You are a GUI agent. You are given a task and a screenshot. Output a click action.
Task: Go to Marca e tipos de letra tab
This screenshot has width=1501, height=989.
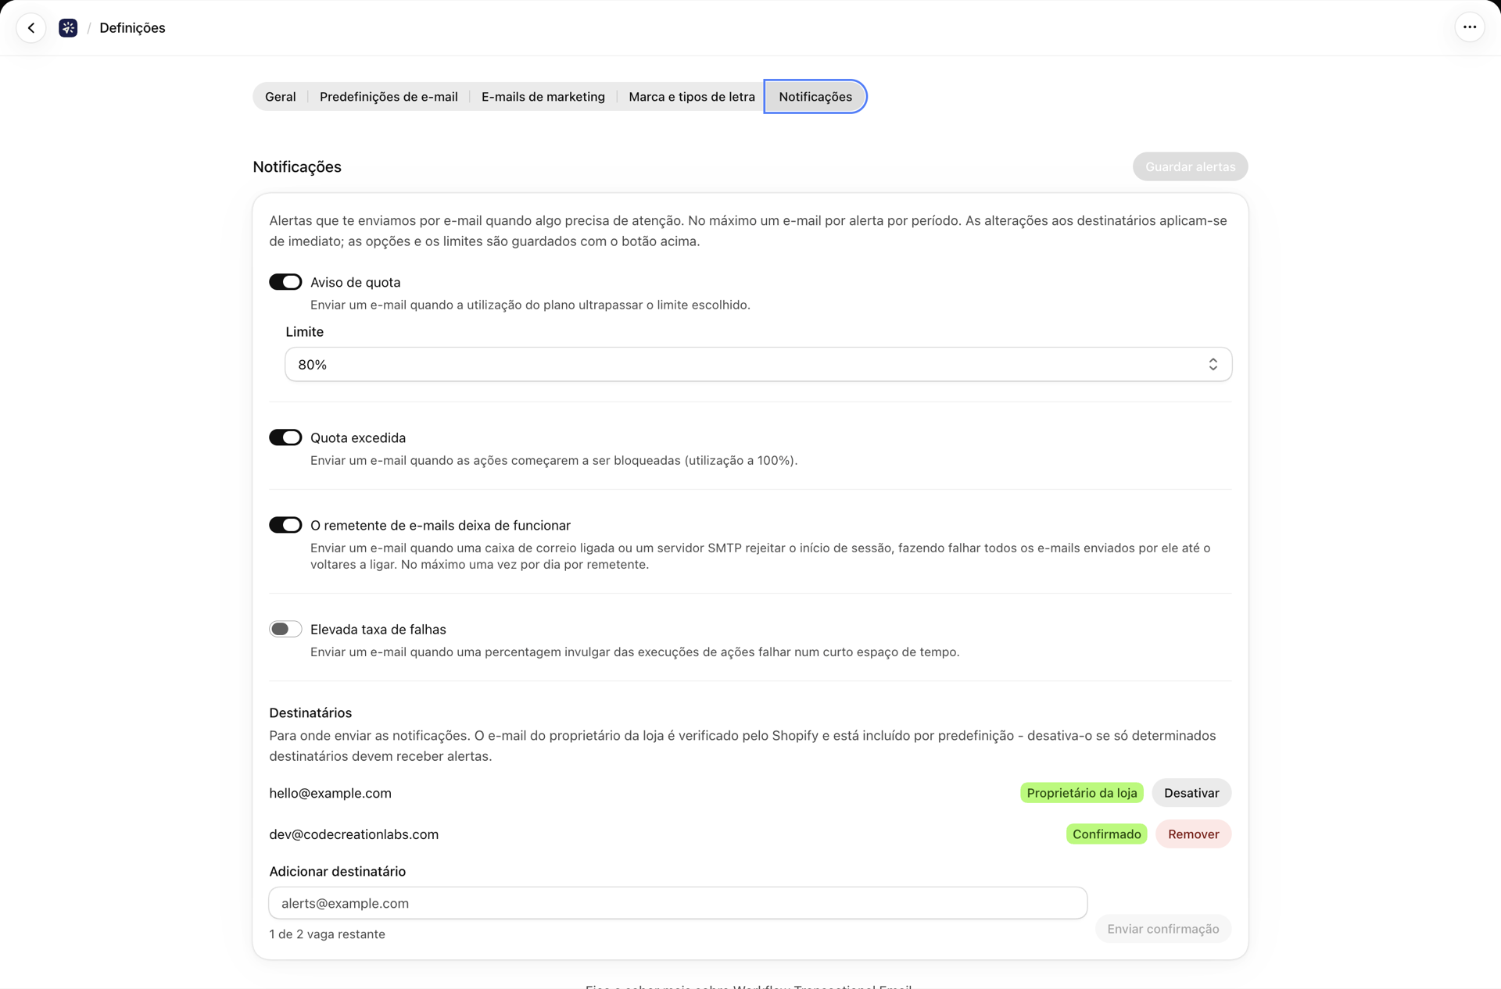click(x=692, y=97)
